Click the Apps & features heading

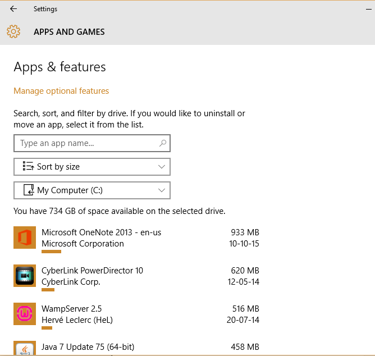pyautogui.click(x=60, y=67)
